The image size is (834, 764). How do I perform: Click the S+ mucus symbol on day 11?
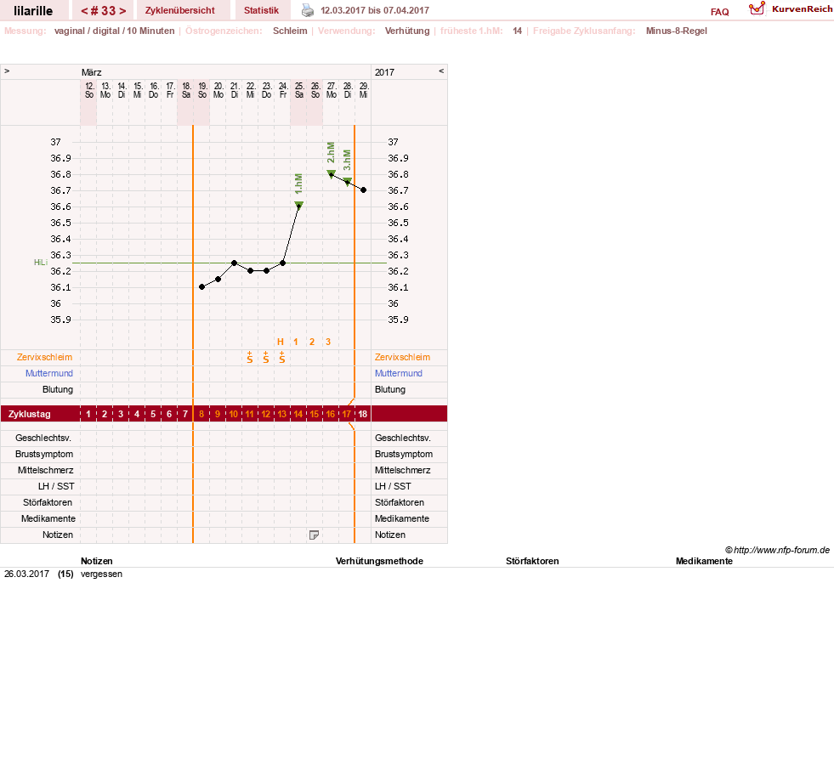[249, 357]
